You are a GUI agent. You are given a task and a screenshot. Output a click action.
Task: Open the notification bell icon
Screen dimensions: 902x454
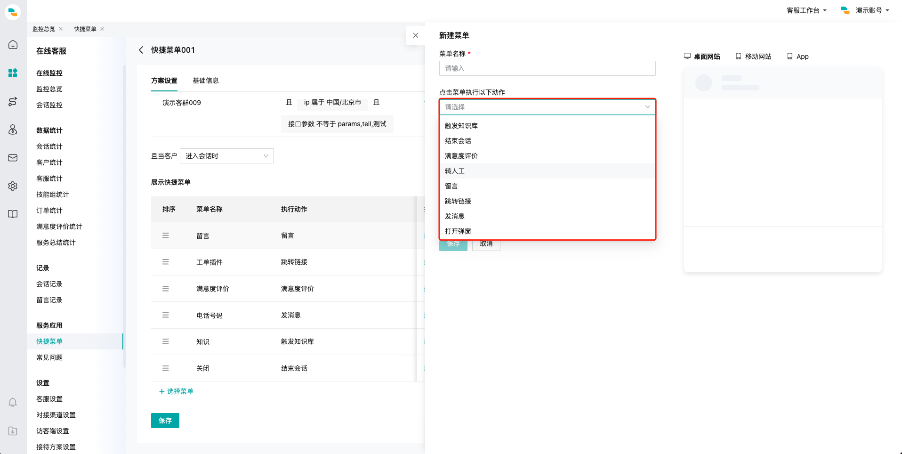click(13, 402)
